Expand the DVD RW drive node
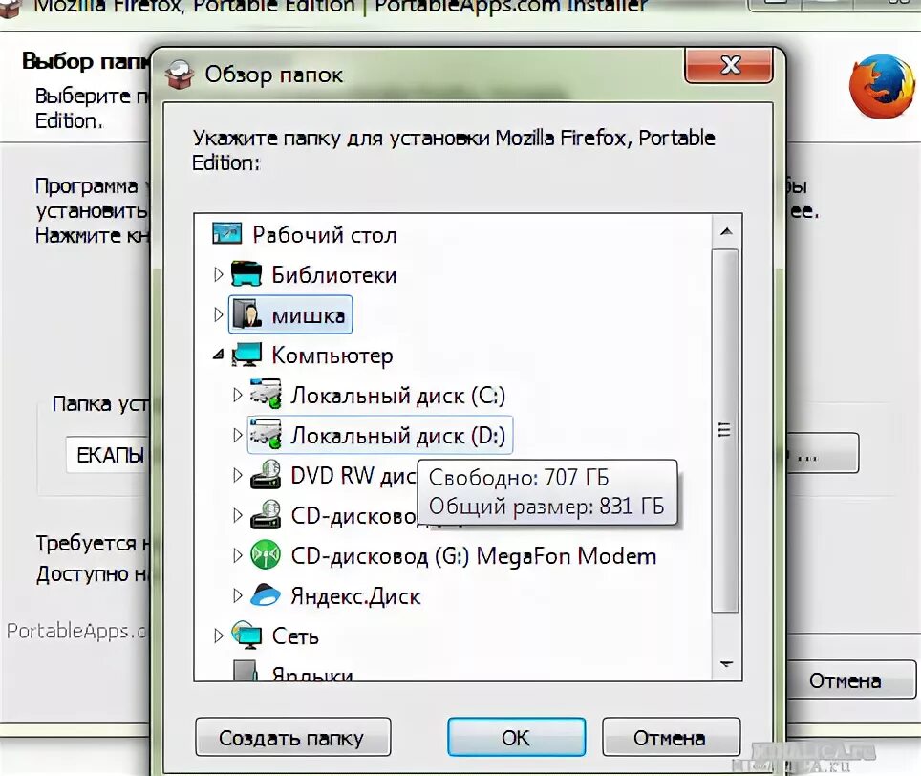 [x=237, y=475]
